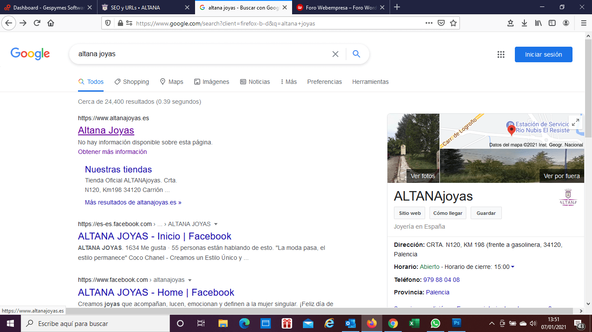This screenshot has width=592, height=332.
Task: Click the Google logo
Action: [x=30, y=54]
